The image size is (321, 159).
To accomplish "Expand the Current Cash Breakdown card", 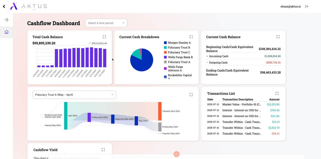I will coord(191,37).
